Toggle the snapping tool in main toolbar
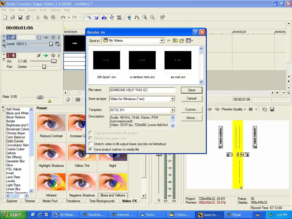The height and width of the screenshot is (219, 292). pos(89,17)
